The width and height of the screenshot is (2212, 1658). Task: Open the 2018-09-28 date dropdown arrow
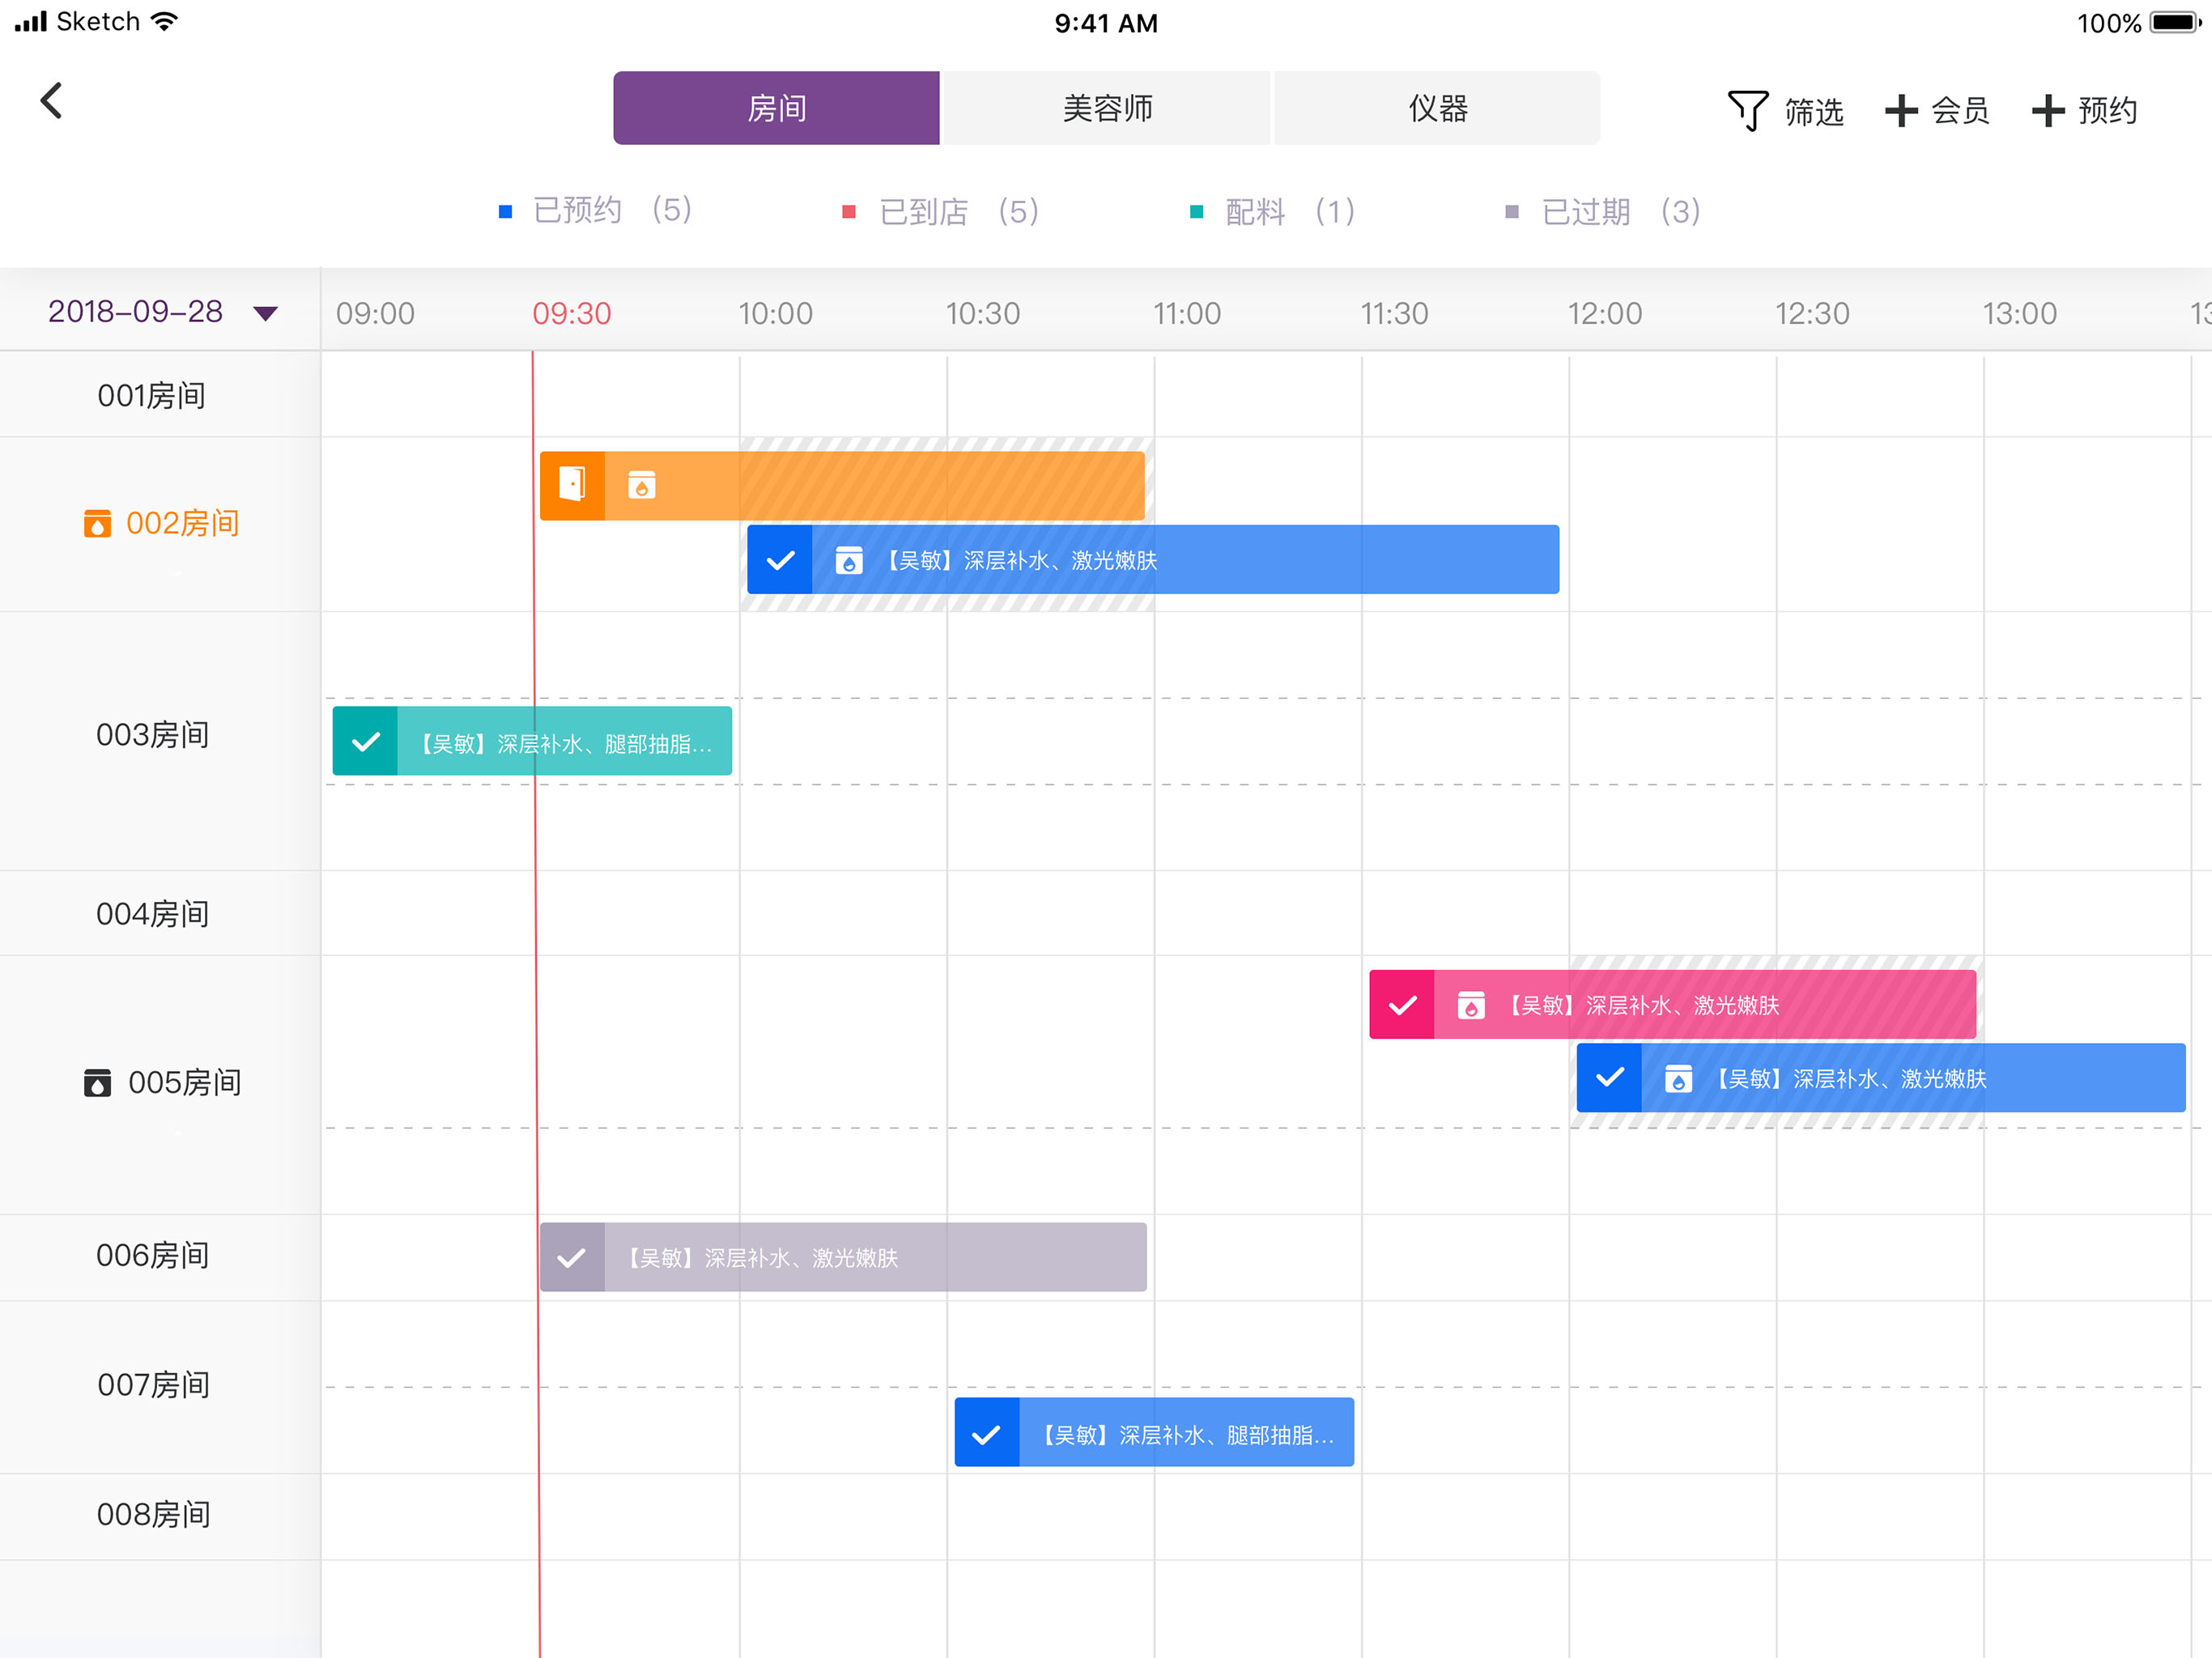265,314
